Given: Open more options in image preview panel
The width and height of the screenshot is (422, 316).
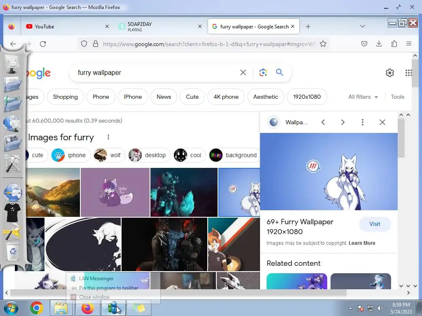Looking at the screenshot, I should tap(363, 122).
